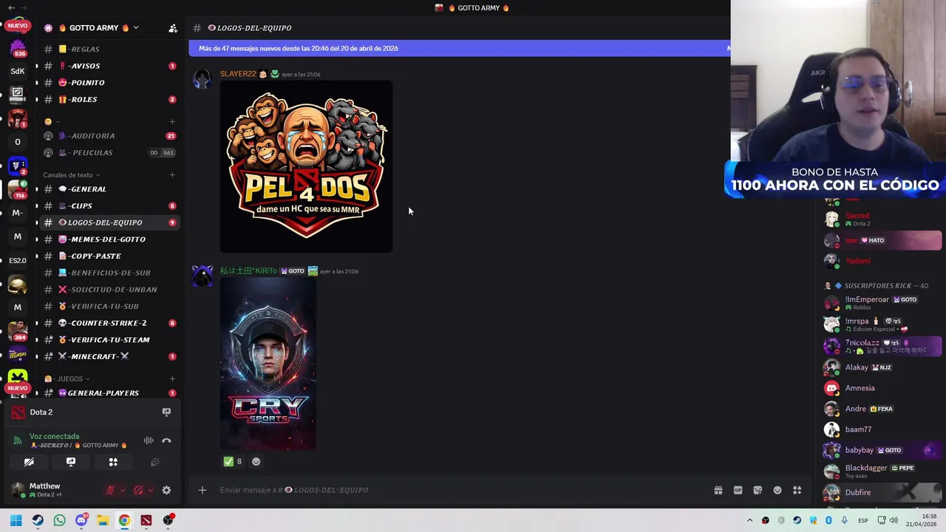This screenshot has height=532, width=946.
Task: Open the ES2.0 server in server list
Action: [x=18, y=260]
